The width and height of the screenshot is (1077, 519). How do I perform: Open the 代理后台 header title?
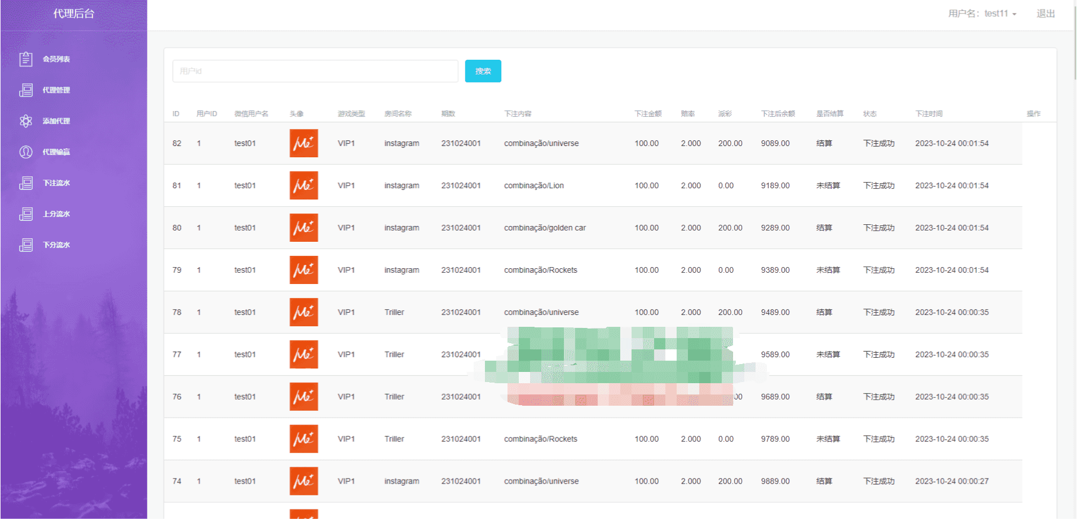coord(74,14)
